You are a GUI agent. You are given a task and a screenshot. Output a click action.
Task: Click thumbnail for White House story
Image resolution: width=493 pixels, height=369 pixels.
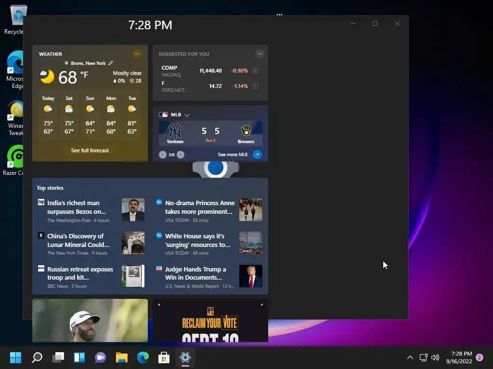pos(250,243)
